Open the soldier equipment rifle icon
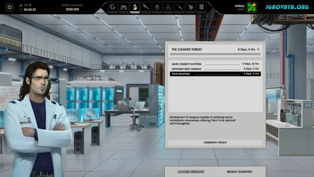314x177 pixels. tap(179, 7)
